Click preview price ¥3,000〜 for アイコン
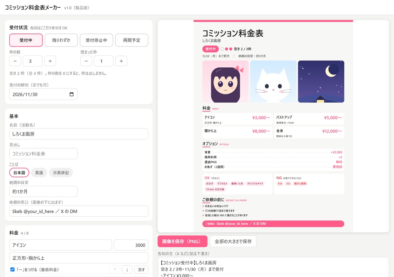 tap(261, 118)
